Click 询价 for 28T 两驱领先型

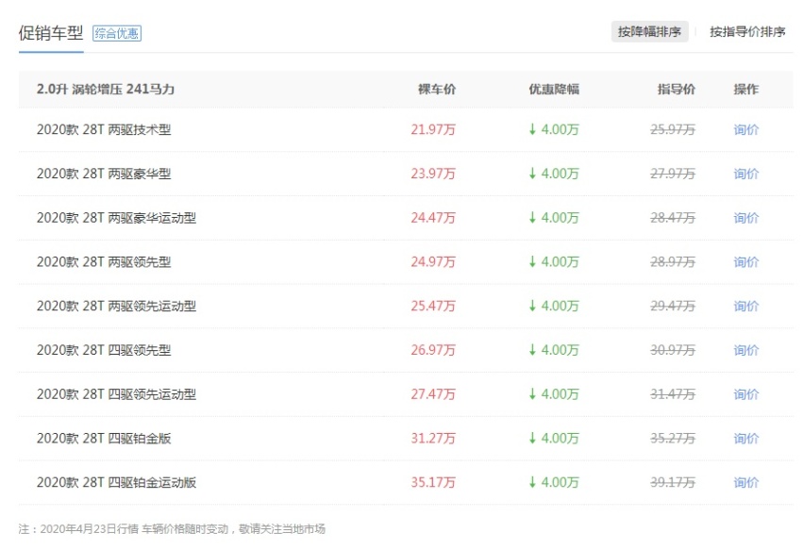(x=745, y=262)
